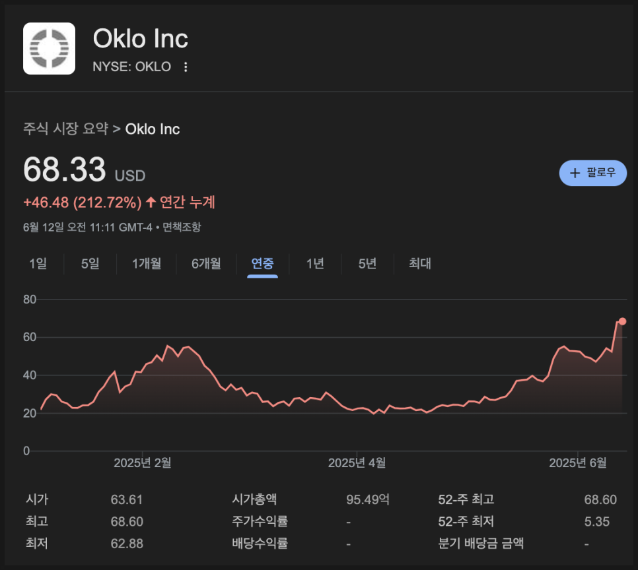Click the red upward arrow by 연간 누계

[x=151, y=202]
